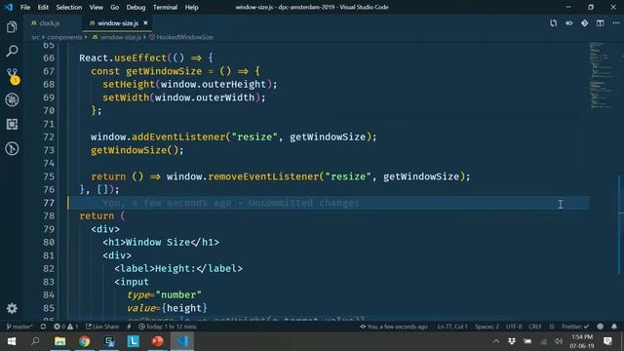Click on 'addEventListener' in line 72
Image resolution: width=624 pixels, height=351 pixels.
coord(178,136)
